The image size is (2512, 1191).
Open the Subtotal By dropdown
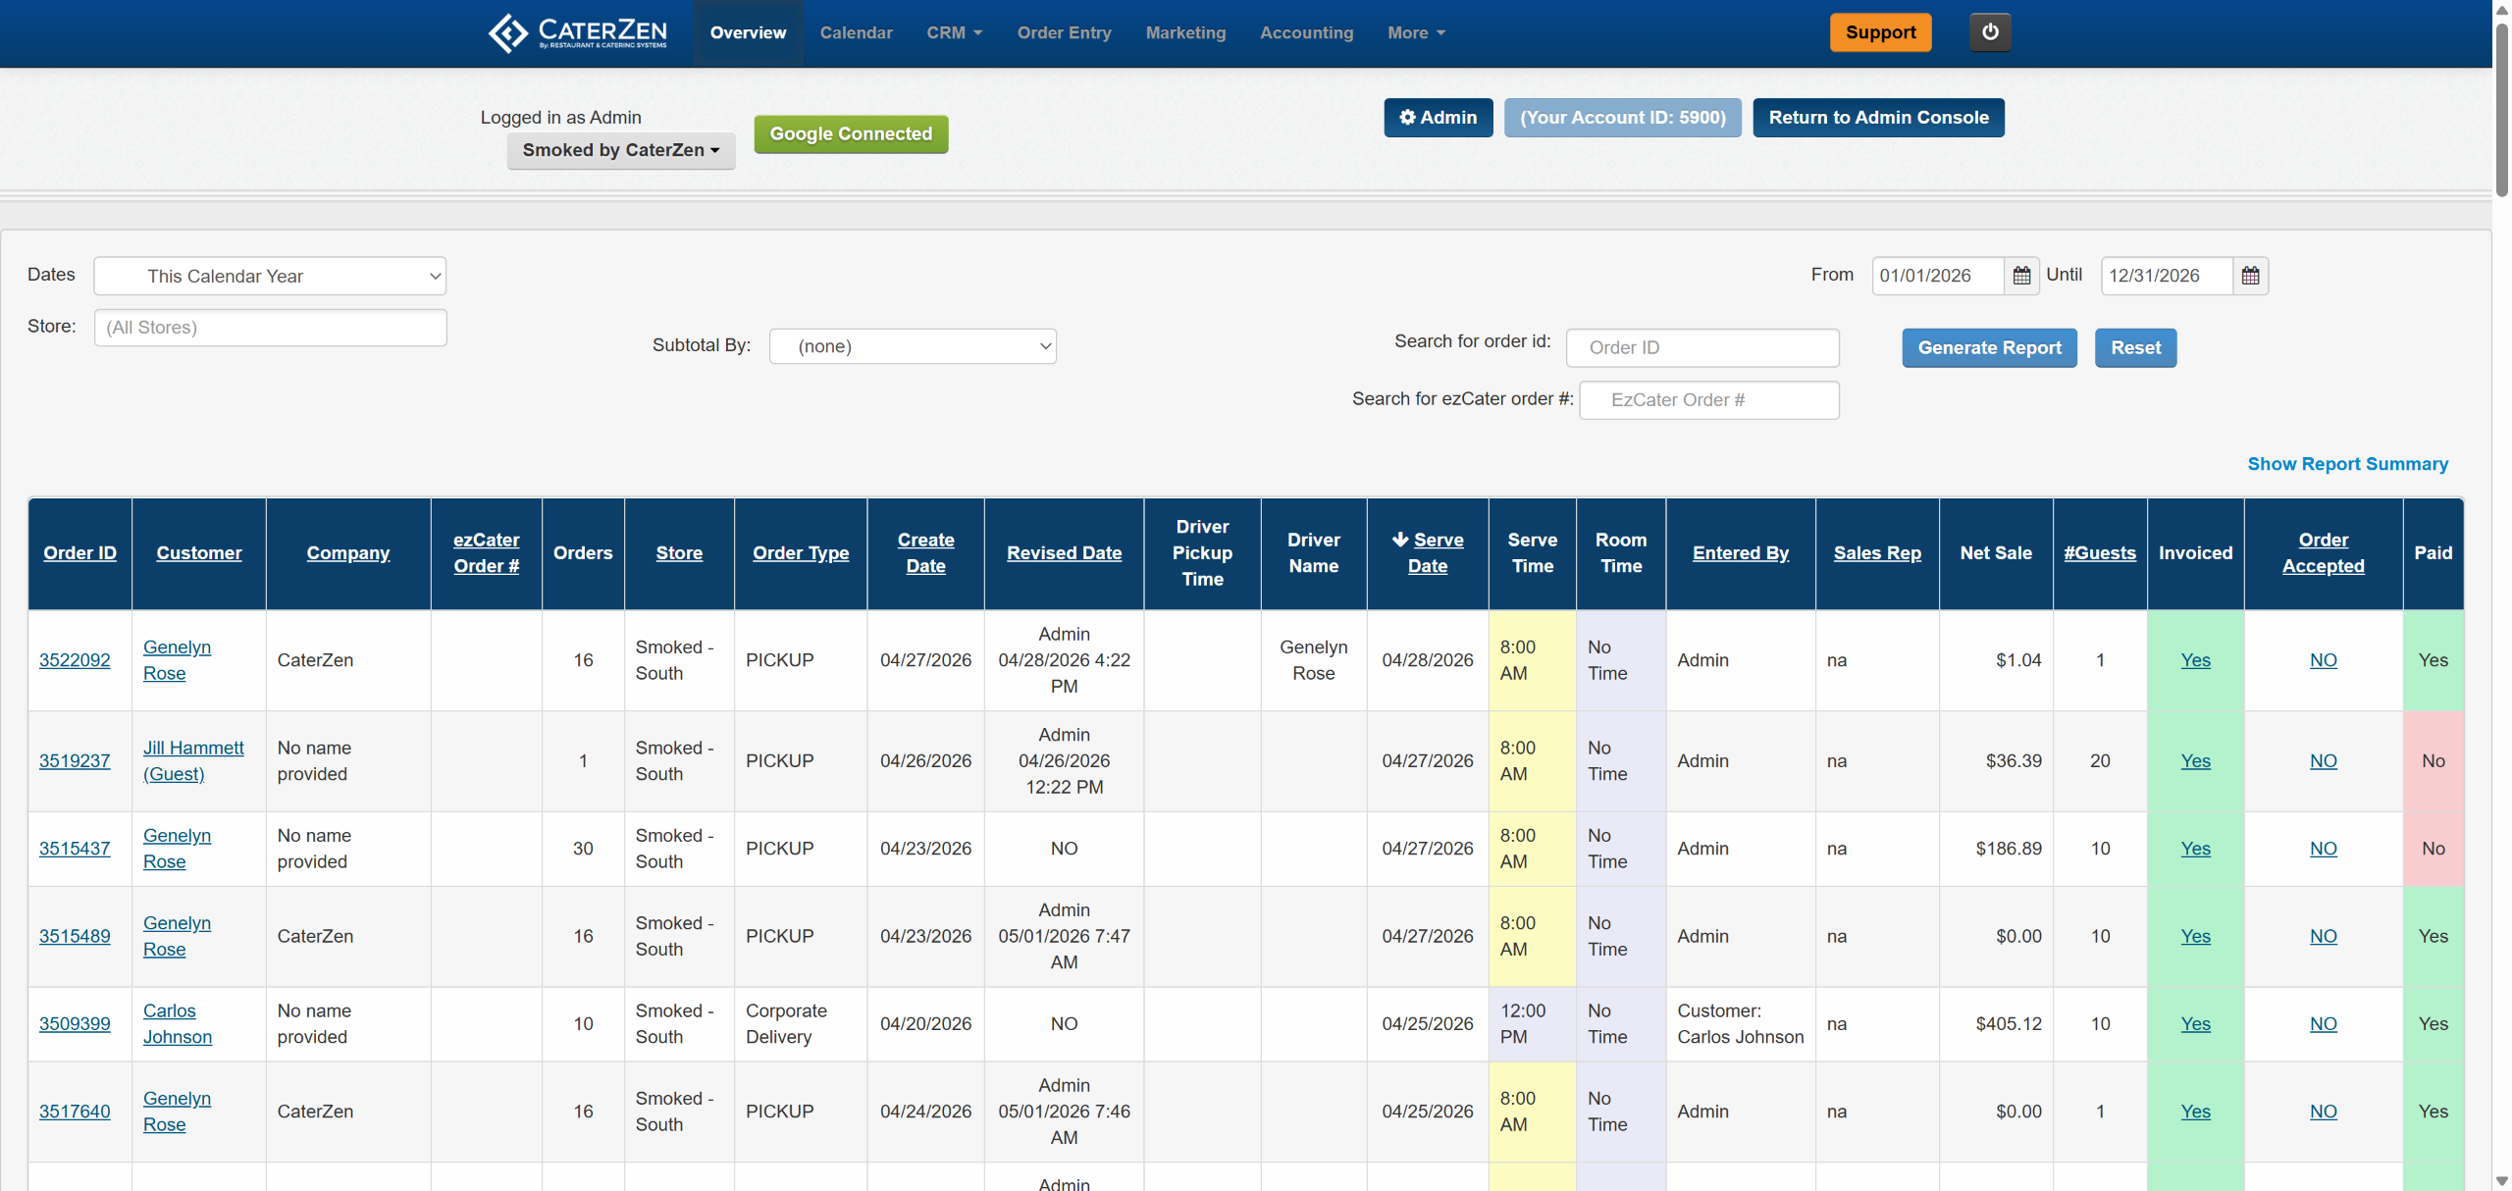tap(913, 346)
